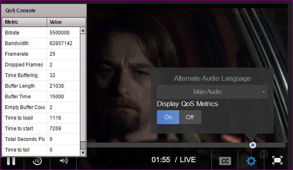Screen dimensions: 293x170
Task: Select the Time to fail metric
Action: pyautogui.click(x=17, y=150)
